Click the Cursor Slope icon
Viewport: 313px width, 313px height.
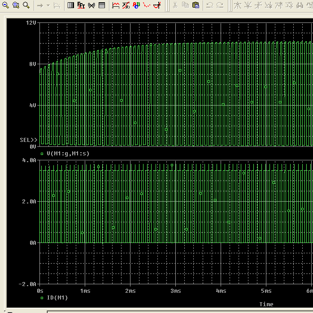258,5
